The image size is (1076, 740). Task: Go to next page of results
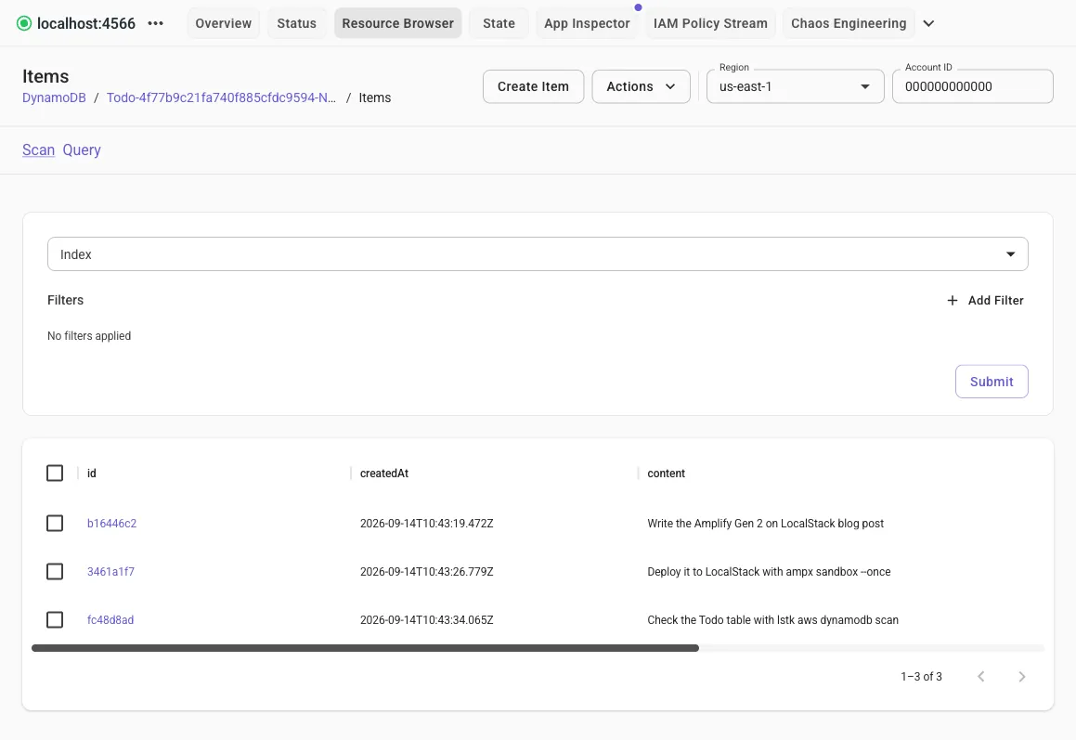pos(1022,677)
